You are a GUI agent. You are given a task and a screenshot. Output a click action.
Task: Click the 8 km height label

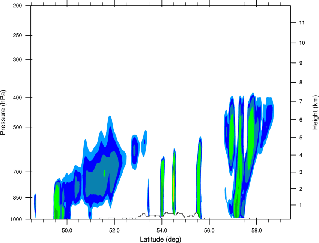tap(301, 83)
